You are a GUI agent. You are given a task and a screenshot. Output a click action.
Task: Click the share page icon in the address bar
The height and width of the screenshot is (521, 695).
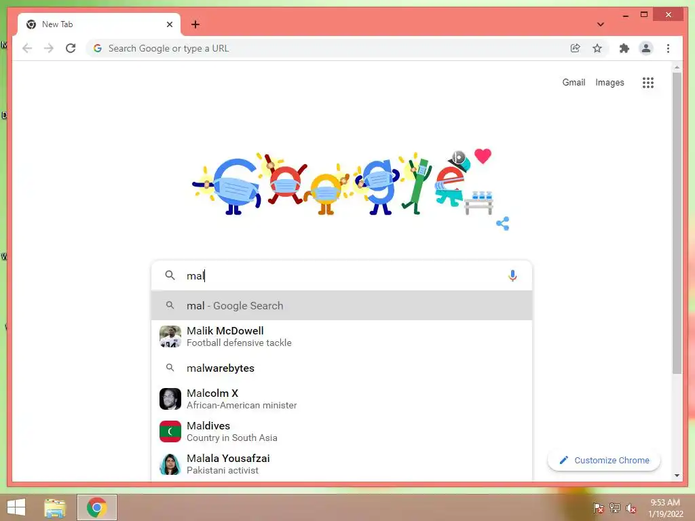576,48
